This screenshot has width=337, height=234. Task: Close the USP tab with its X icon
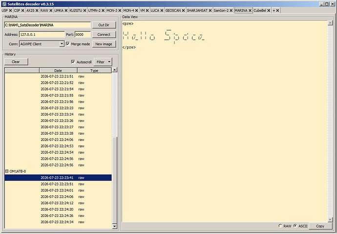click(10, 10)
